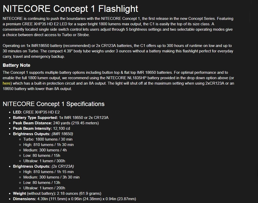The image size is (258, 203).
Task: Select the Ultralow: 1 lumen / 200h entry
Action: [44, 188]
